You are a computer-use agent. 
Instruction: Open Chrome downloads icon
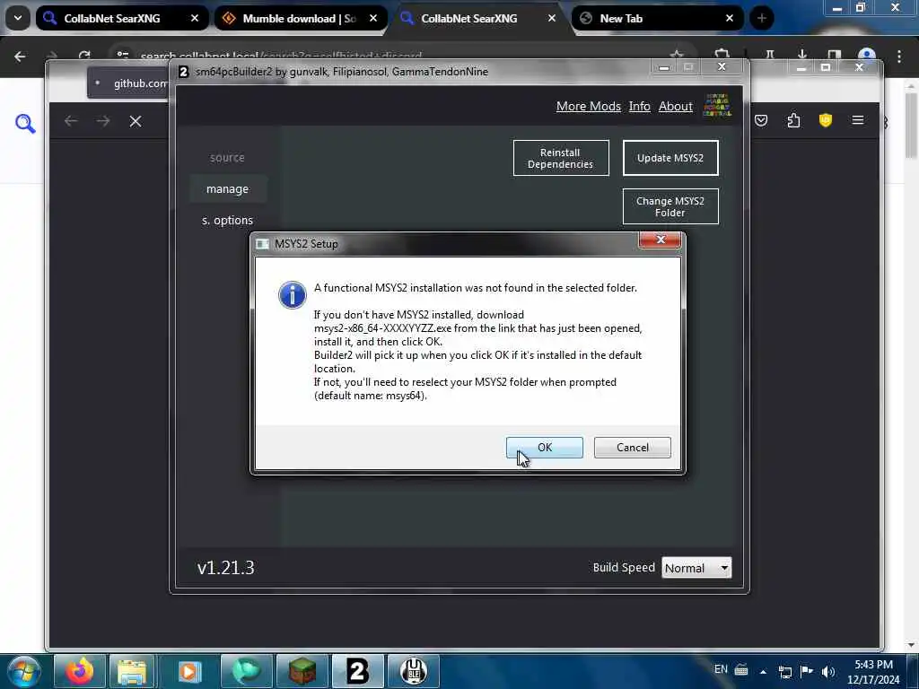click(x=801, y=56)
